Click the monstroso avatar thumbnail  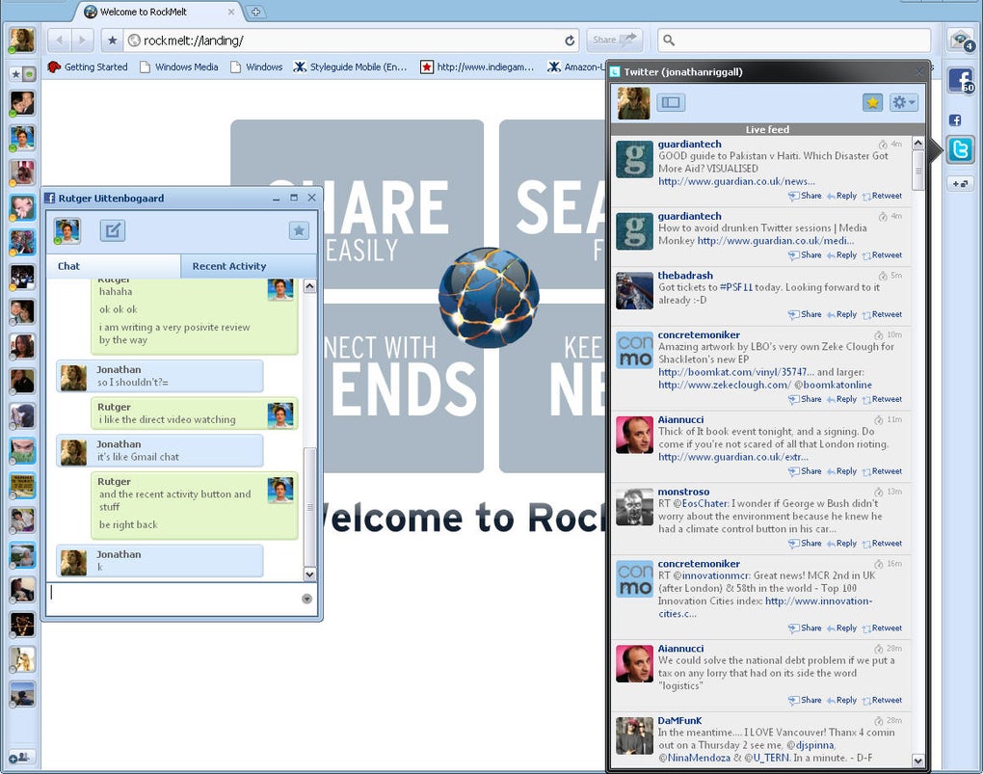click(634, 506)
